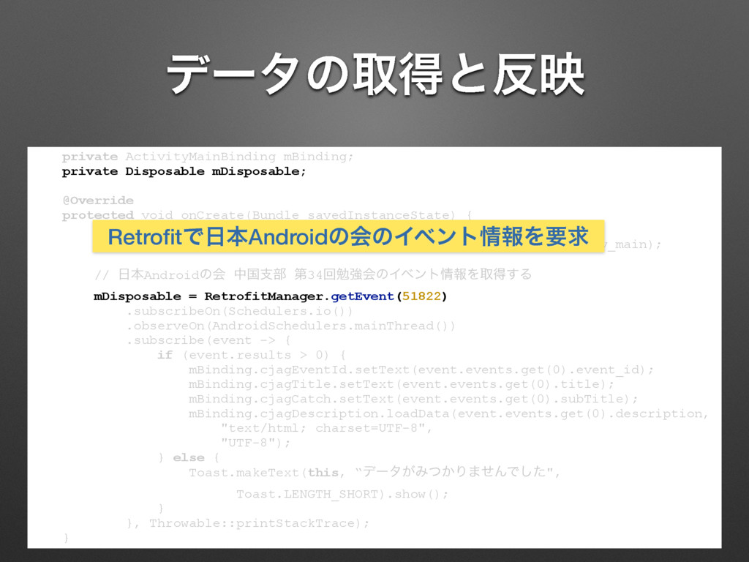Image resolution: width=749 pixels, height=562 pixels.
Task: Click the mBinding.cjagEventId.setText line
Action: tap(421, 370)
